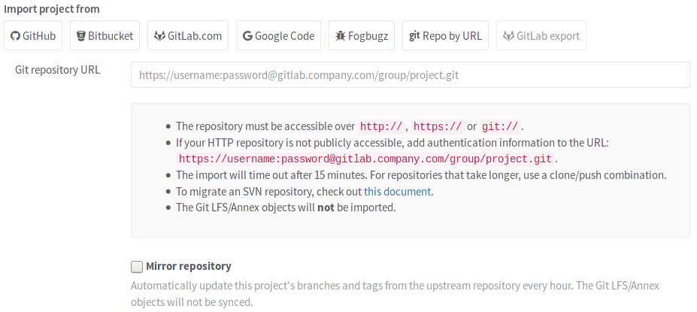The image size is (697, 312).
Task: Click the 'Import project from' heading
Action: point(52,9)
